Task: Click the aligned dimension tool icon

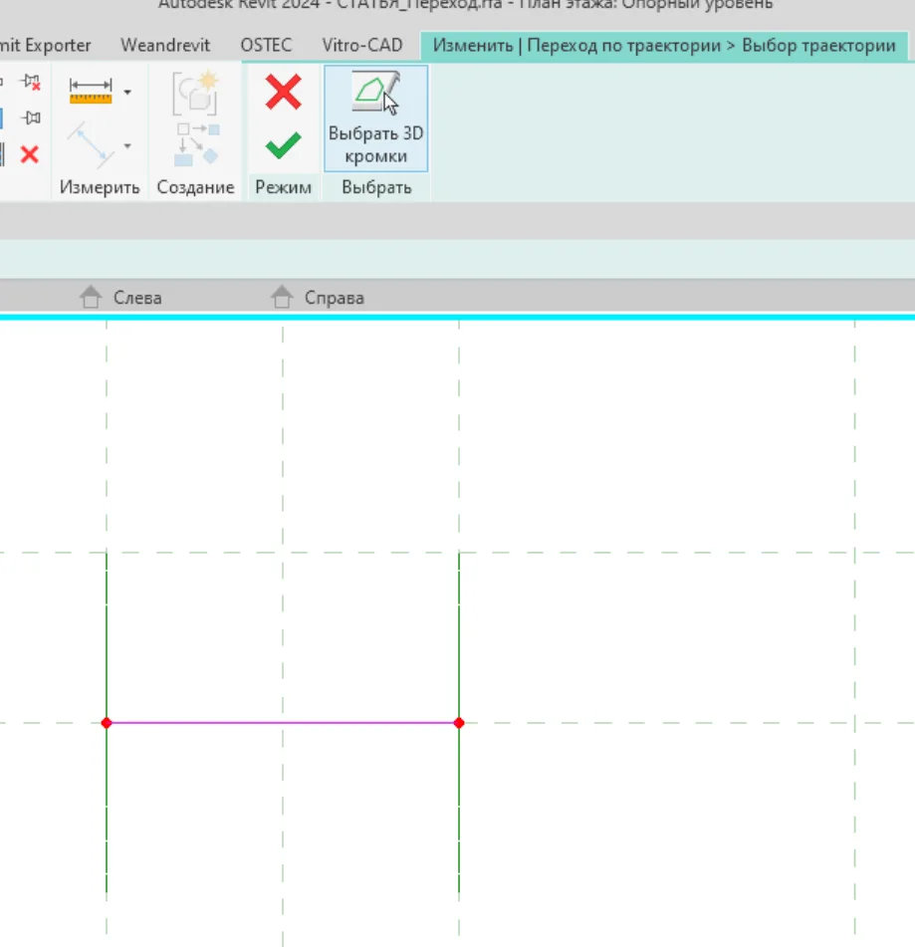Action: tap(91, 146)
